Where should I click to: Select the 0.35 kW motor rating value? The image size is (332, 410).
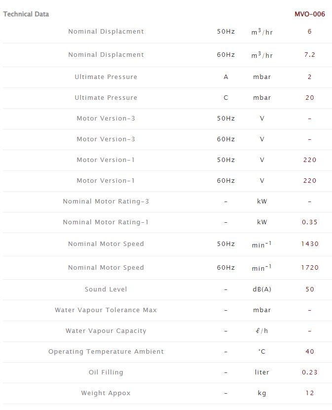tap(310, 222)
